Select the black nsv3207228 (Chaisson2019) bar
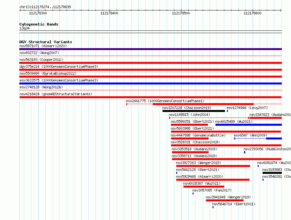 pos(194,111)
